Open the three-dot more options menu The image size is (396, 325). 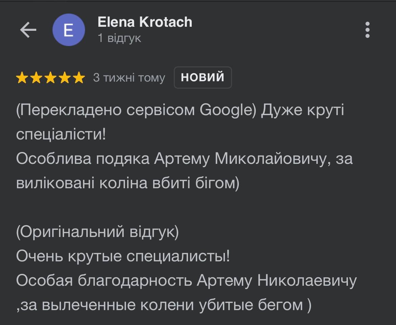(368, 30)
